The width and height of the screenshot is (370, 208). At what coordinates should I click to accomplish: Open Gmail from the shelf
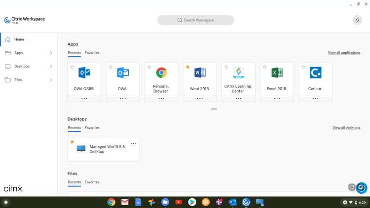pyautogui.click(x=125, y=202)
